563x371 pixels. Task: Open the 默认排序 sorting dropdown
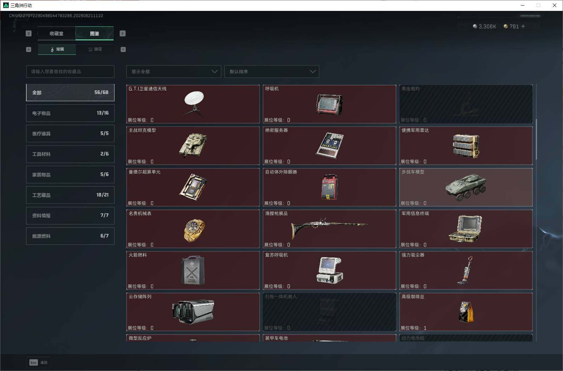pos(272,71)
